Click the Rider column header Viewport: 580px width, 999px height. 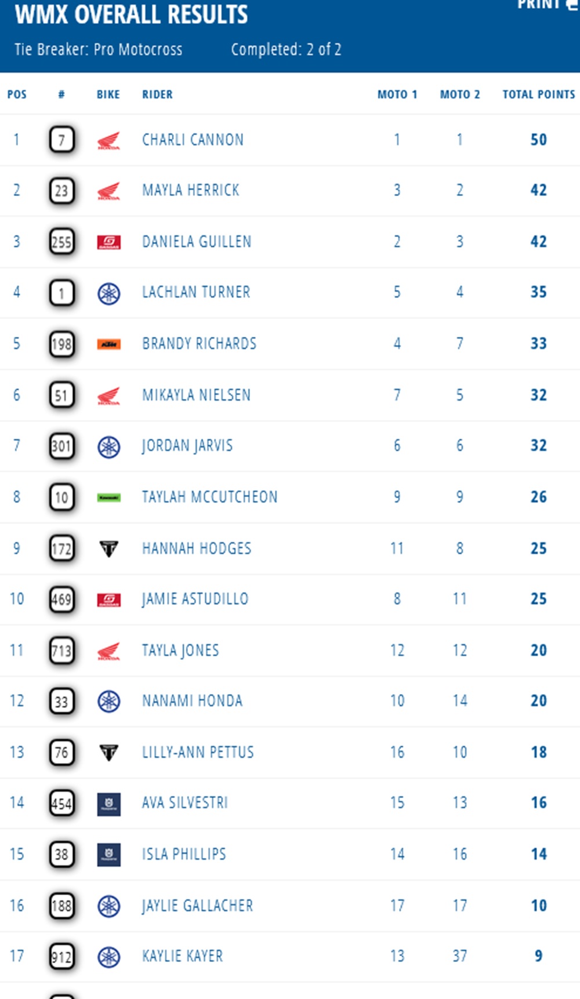pyautogui.click(x=157, y=95)
